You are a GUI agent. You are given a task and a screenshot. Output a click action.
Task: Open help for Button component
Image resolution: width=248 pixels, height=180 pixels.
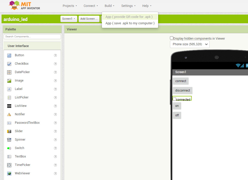coord(55,55)
